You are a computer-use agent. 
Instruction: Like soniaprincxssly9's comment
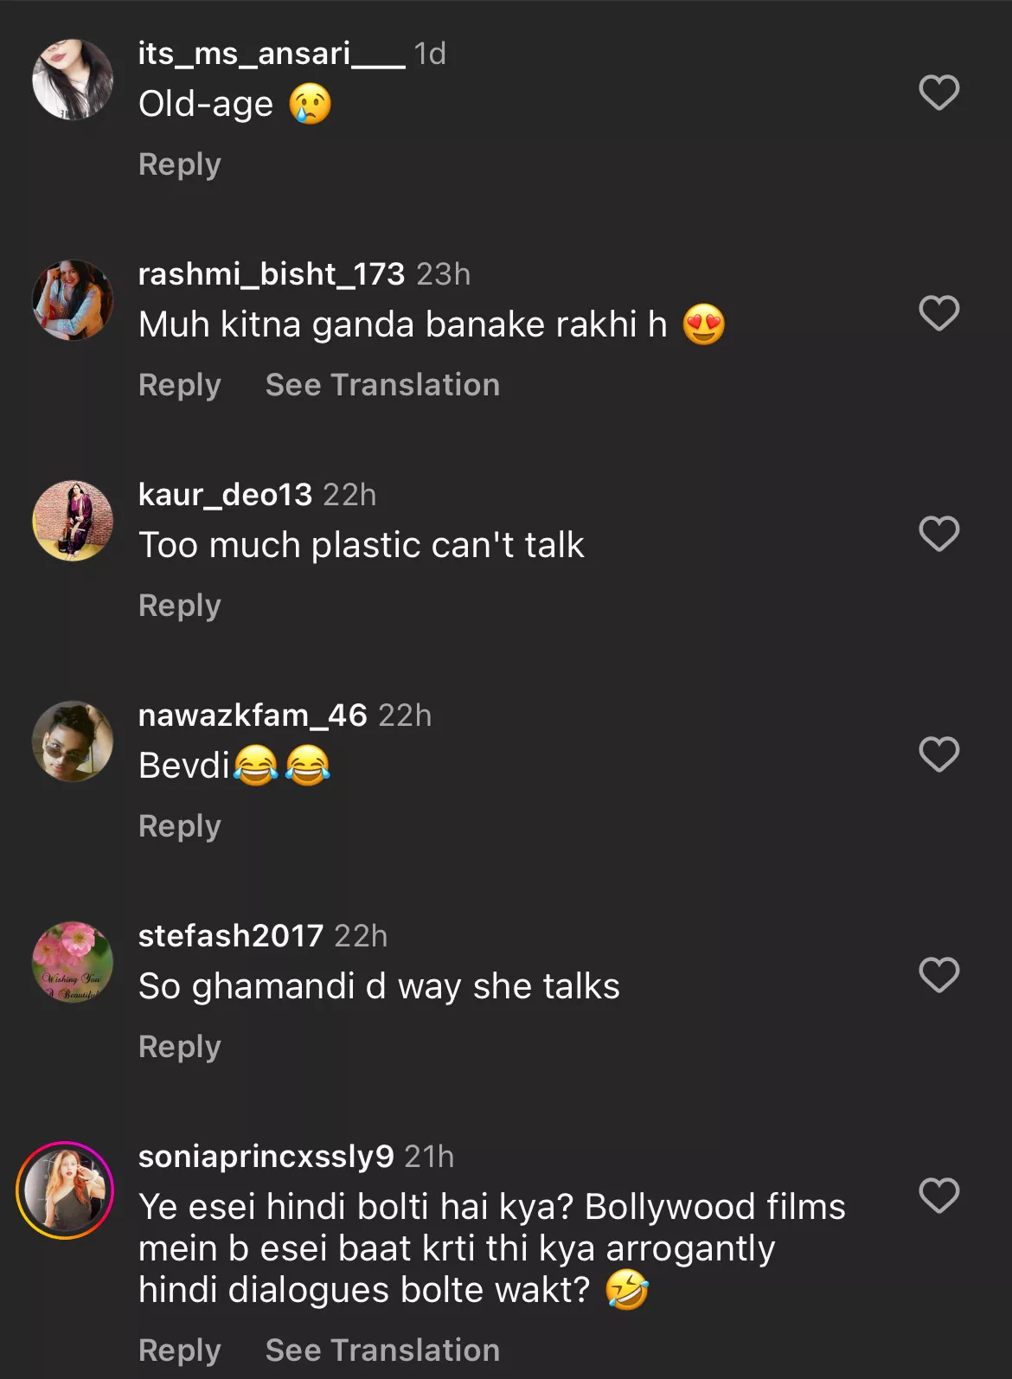coord(938,1196)
